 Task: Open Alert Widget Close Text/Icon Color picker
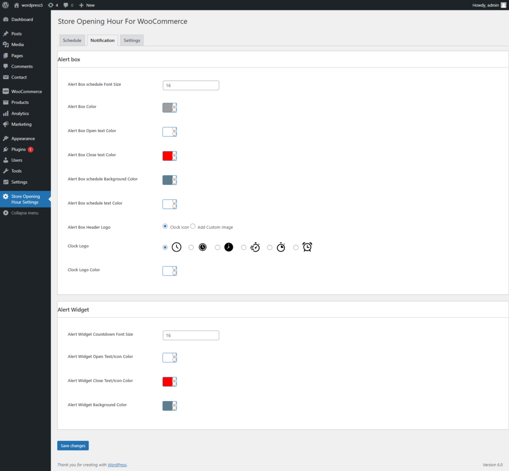coord(170,382)
